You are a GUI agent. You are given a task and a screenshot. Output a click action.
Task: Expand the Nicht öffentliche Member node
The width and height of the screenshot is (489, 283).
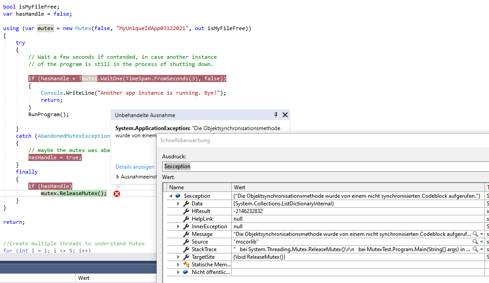[x=178, y=272]
